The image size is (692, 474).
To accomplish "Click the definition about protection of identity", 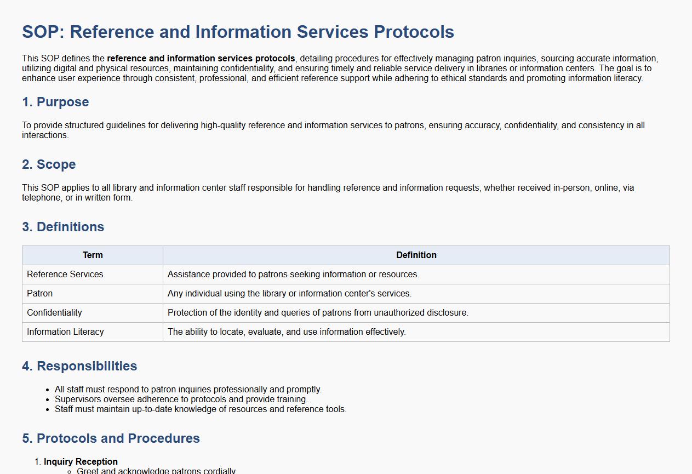I will click(x=318, y=313).
